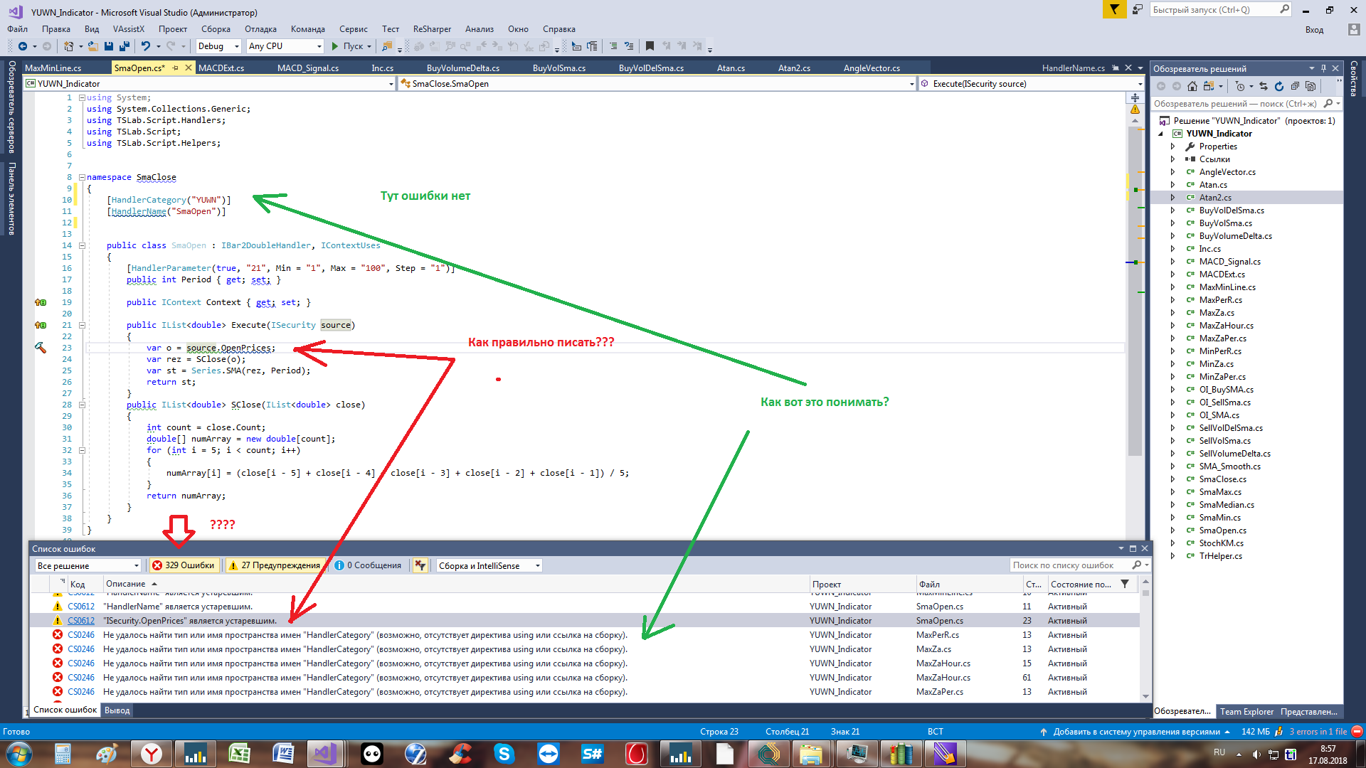
Task: Switch to the MACD_Signal.cs tab
Action: tap(307, 68)
